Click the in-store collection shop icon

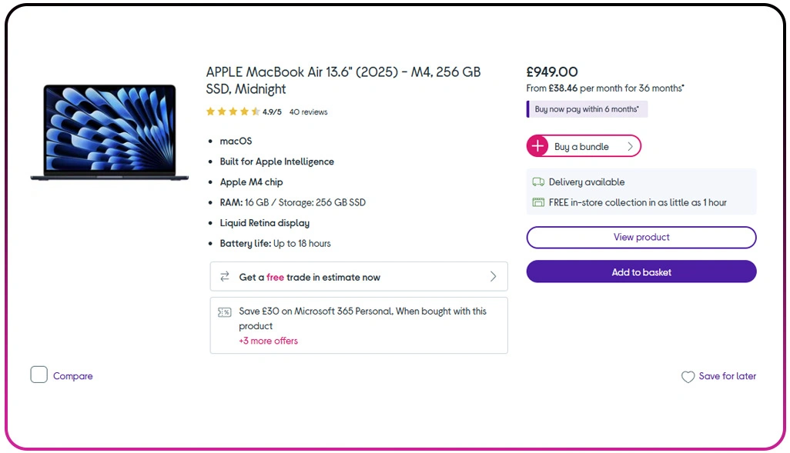pos(538,202)
